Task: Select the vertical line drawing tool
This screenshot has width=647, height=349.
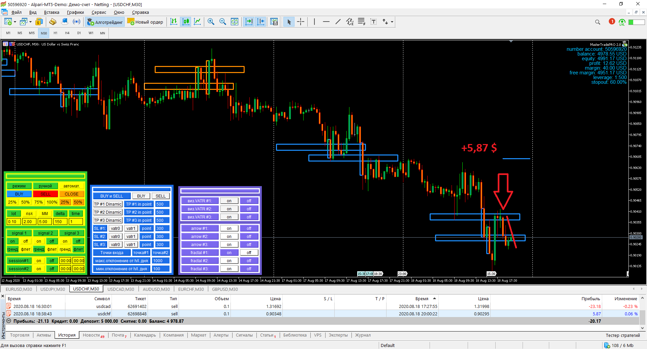Action: point(314,22)
